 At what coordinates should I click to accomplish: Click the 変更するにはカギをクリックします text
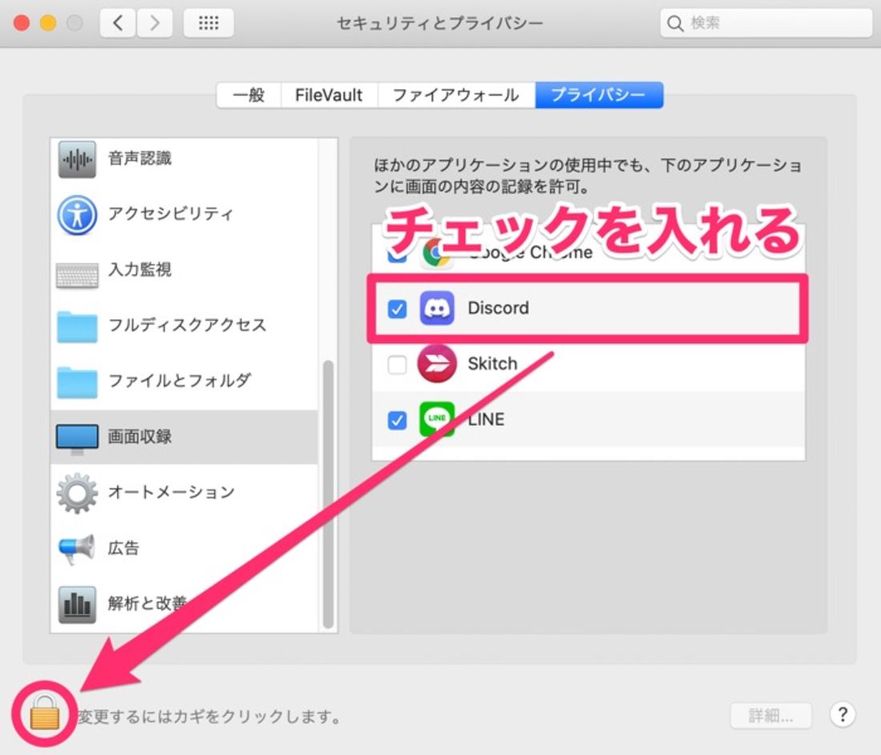pos(209,717)
